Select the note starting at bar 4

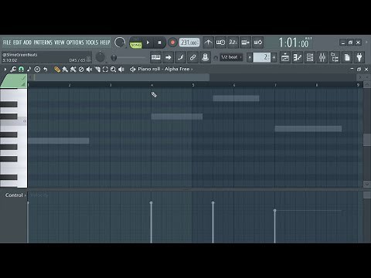(x=177, y=117)
